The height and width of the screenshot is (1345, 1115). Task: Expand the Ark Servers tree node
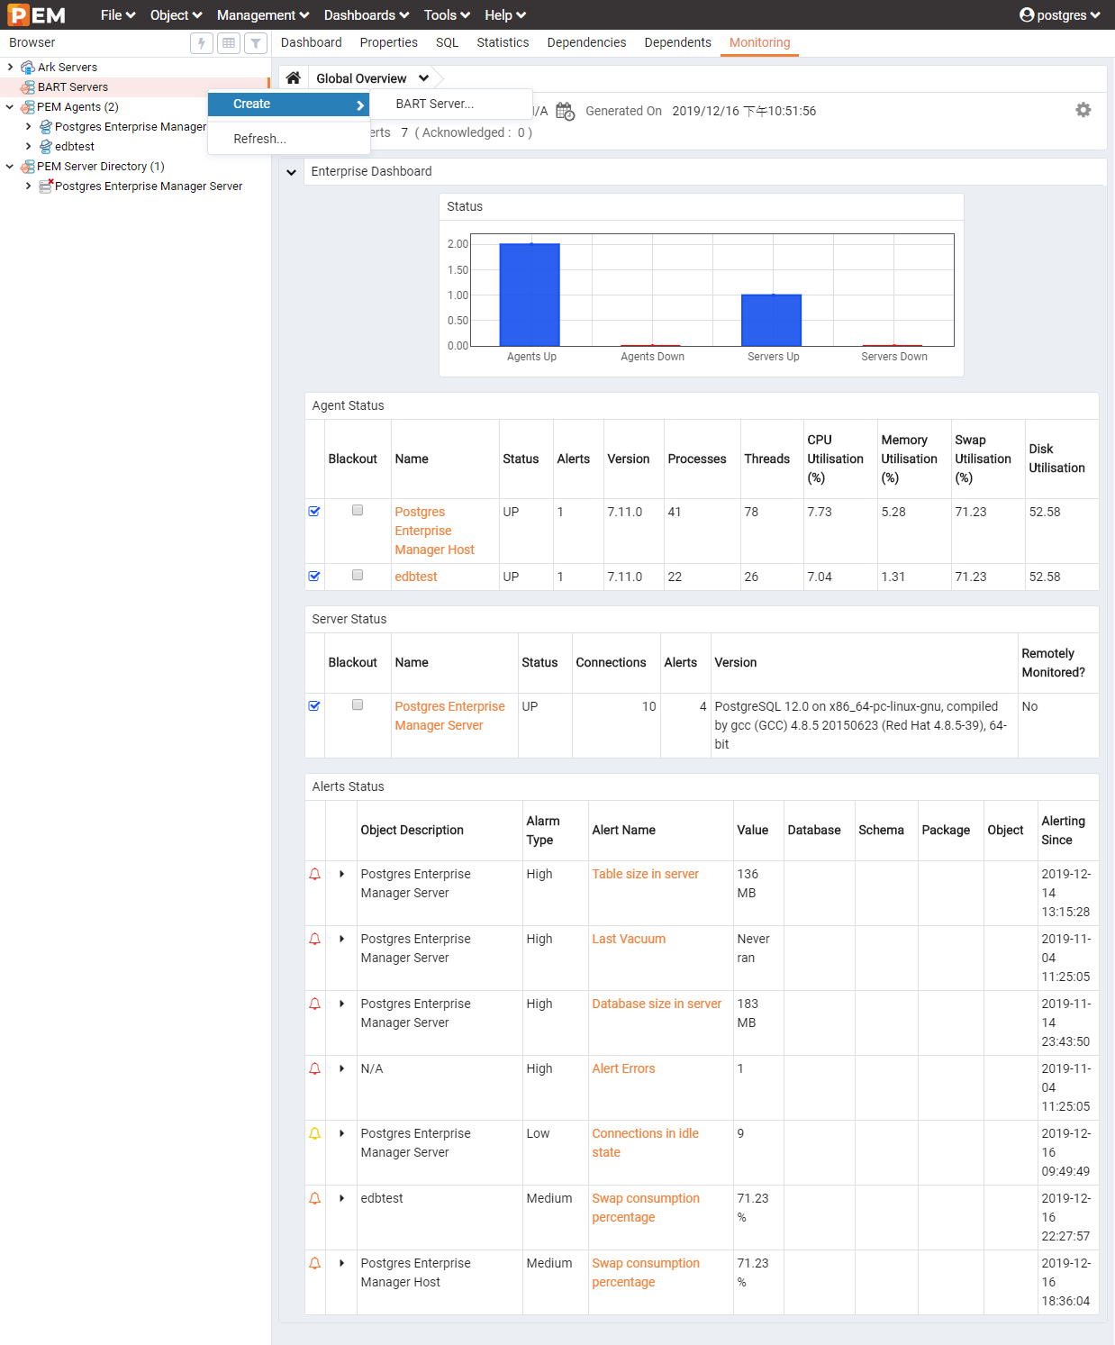click(x=10, y=67)
